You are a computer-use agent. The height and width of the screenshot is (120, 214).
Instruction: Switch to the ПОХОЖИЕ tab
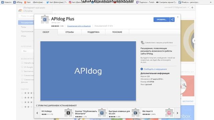pyautogui.click(x=117, y=32)
